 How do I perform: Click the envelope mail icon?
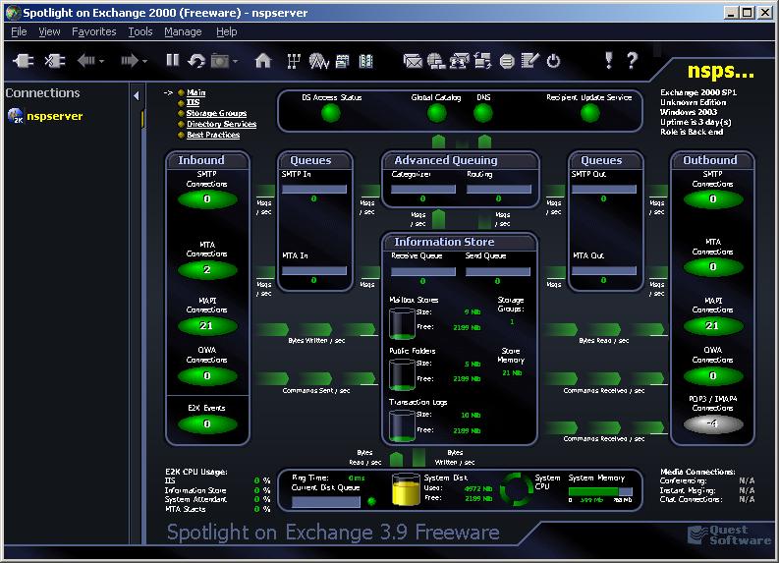click(413, 61)
